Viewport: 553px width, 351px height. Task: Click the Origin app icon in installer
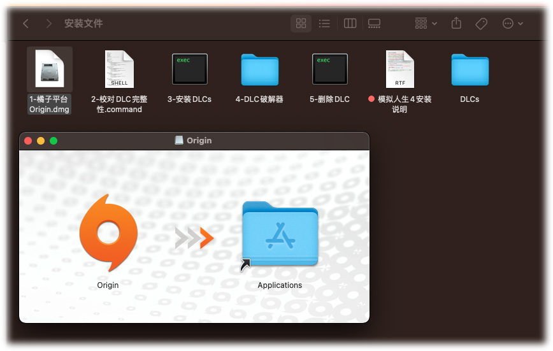pyautogui.click(x=108, y=233)
